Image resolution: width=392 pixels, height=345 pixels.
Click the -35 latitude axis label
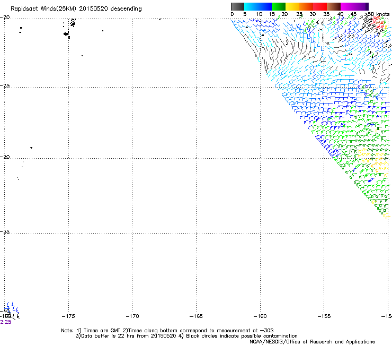tap(5, 231)
